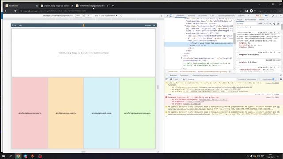The height and width of the screenshot is (159, 283).
Task: Select the pink answer автобіографічна оповідність
Action: pyautogui.click(x=30, y=113)
